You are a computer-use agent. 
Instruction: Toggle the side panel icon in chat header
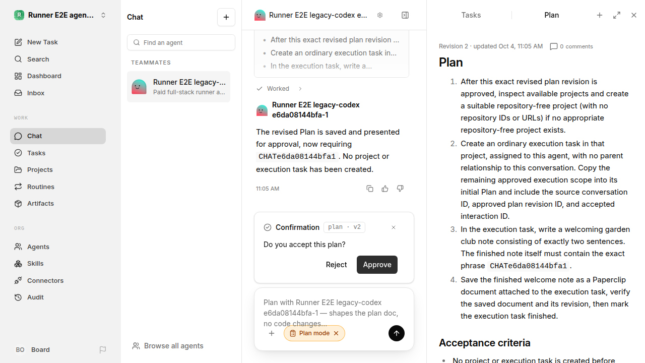click(405, 15)
